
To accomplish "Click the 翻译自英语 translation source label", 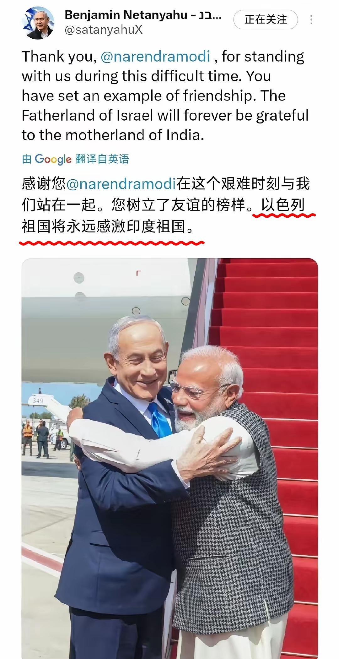I will click(x=102, y=159).
